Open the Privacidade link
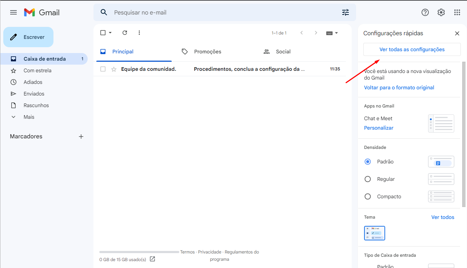Viewport: 467px width, 268px height. click(209, 252)
